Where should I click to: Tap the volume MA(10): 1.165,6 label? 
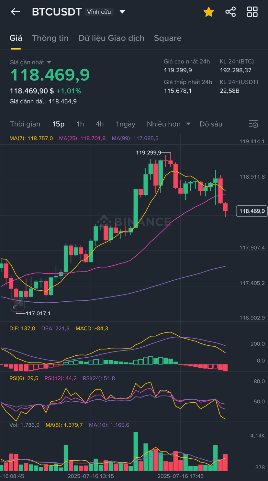pos(109,425)
